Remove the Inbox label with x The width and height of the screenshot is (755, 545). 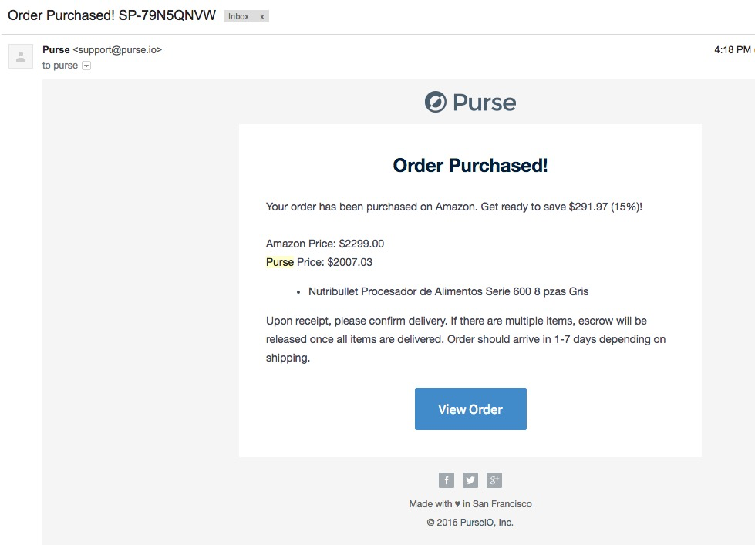click(262, 16)
